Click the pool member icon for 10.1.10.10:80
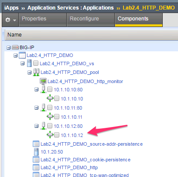This screenshot has height=177, width=178. pos(43,89)
